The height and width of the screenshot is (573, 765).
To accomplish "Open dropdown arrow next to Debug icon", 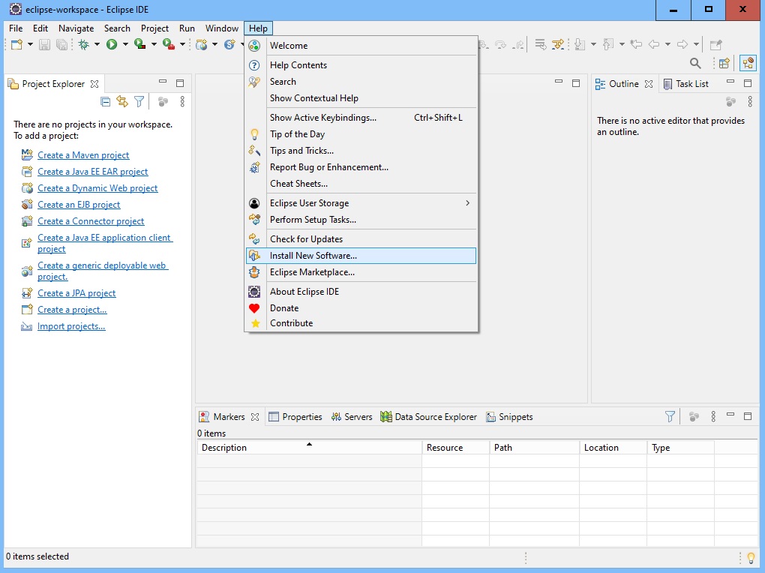I will [97, 44].
